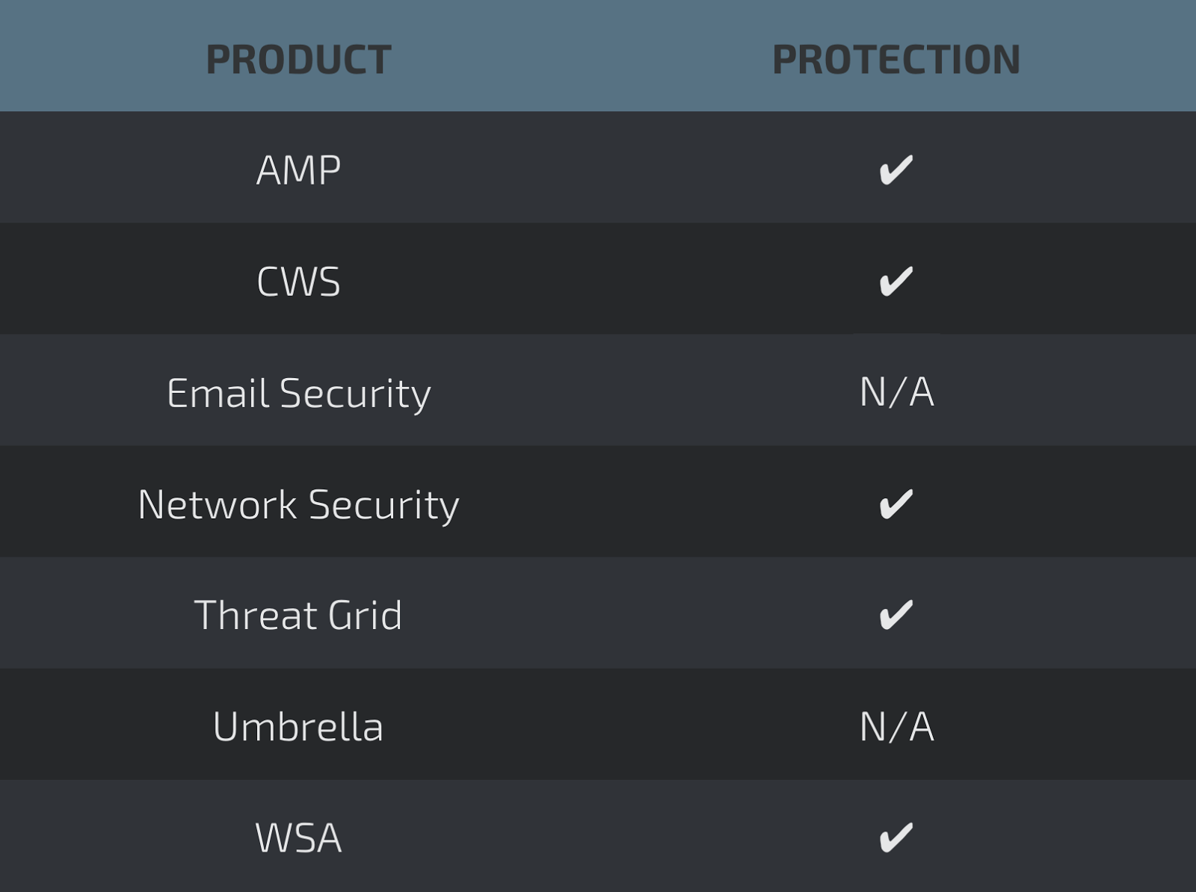
Task: Click the Threat Grid product label
Action: pyautogui.click(x=298, y=616)
